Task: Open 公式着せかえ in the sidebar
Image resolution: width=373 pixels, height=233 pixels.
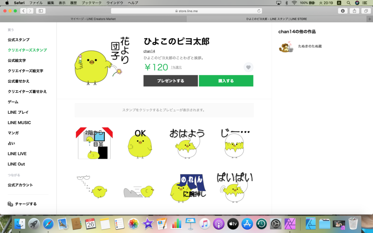Action: (19, 81)
